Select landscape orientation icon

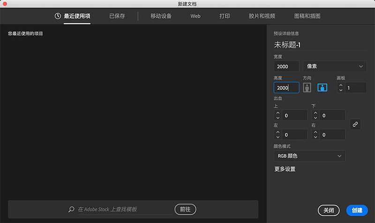(x=322, y=88)
